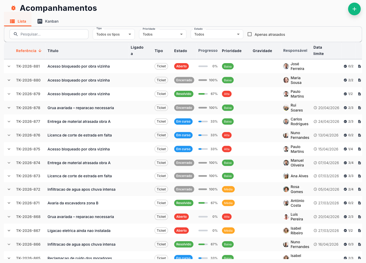This screenshot has height=263, width=366.
Task: Expand row TK-2026-879
Action: 9,94
